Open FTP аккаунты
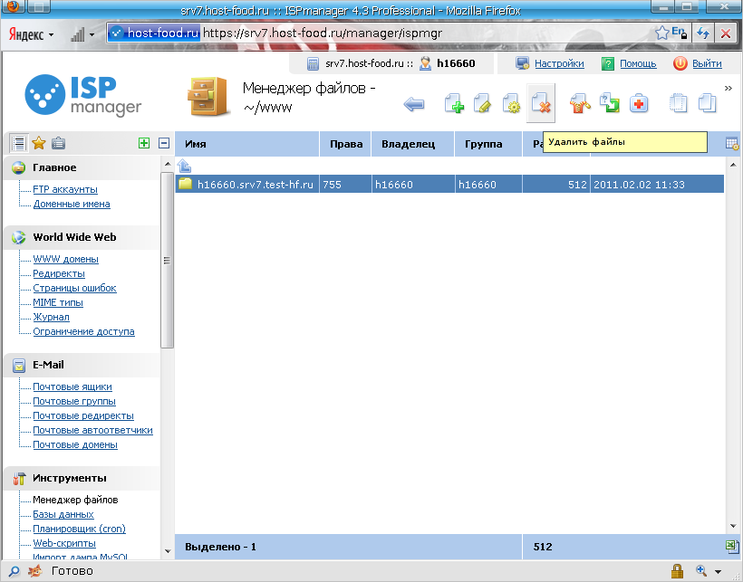Image resolution: width=743 pixels, height=582 pixels. click(x=65, y=189)
